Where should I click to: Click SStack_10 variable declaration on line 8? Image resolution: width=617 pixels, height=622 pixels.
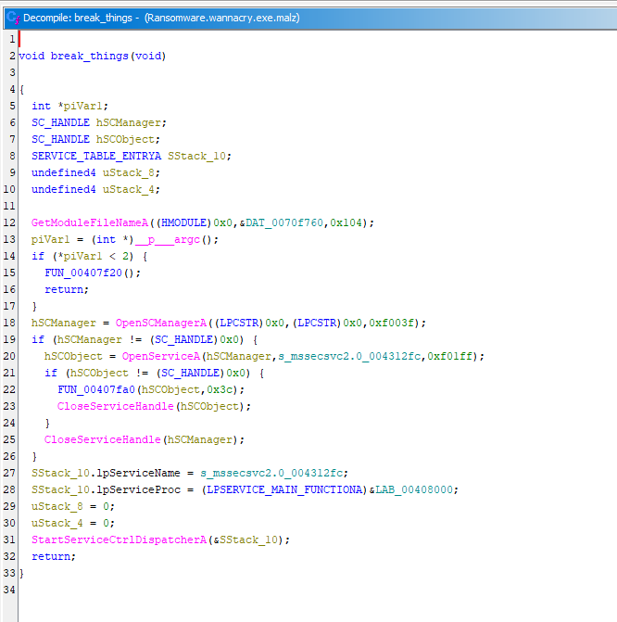(196, 156)
